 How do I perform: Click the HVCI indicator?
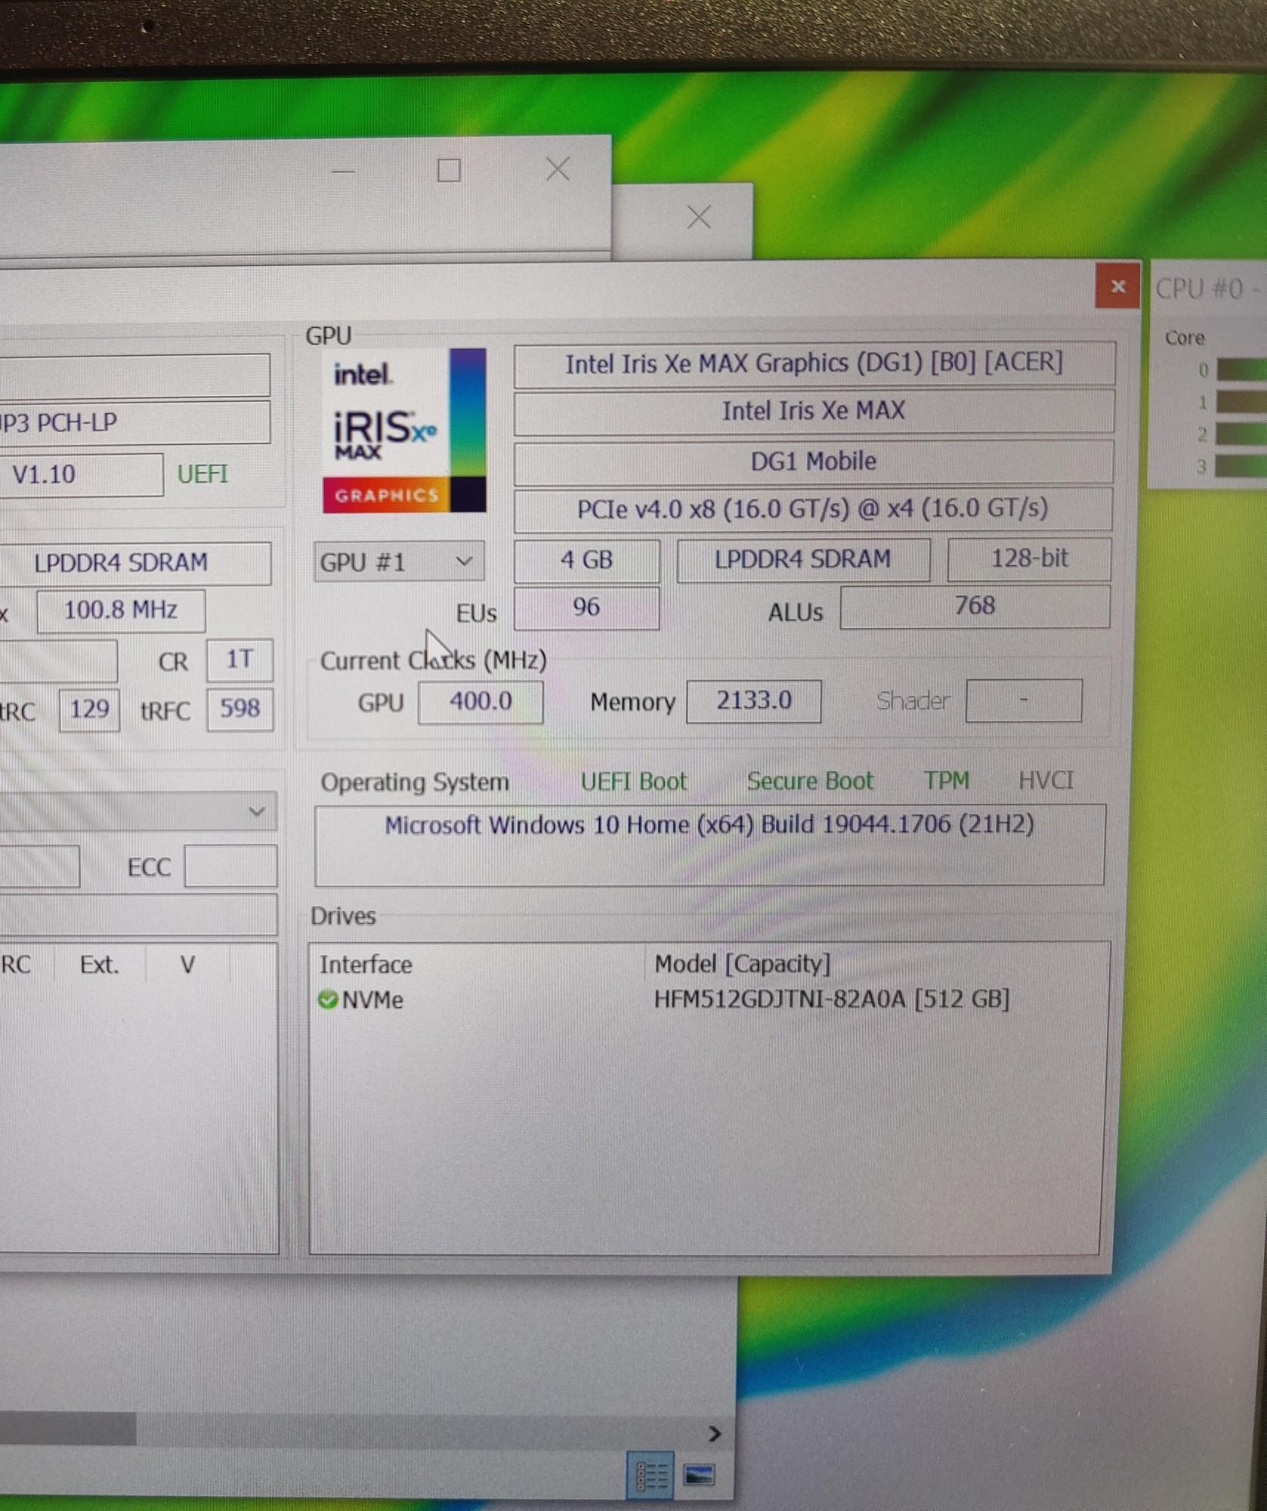(1046, 780)
